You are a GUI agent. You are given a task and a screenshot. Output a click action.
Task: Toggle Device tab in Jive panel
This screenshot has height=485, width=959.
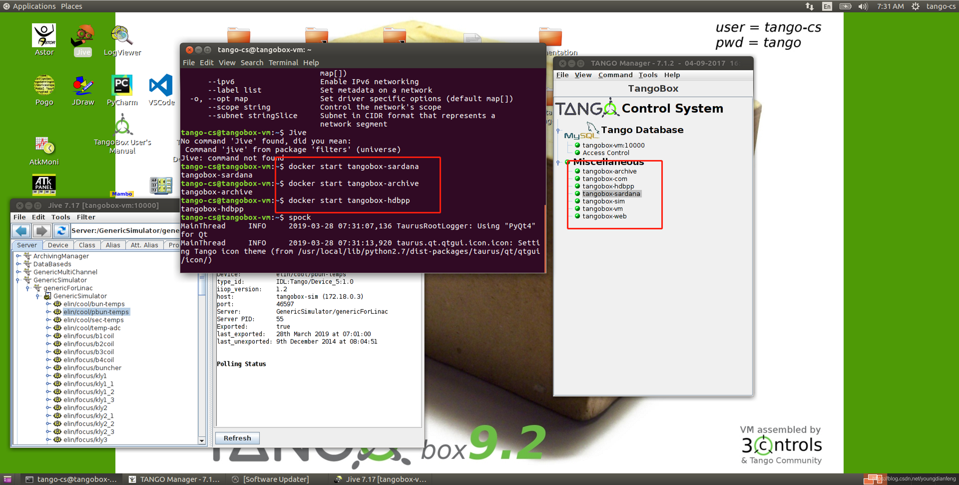[58, 245]
